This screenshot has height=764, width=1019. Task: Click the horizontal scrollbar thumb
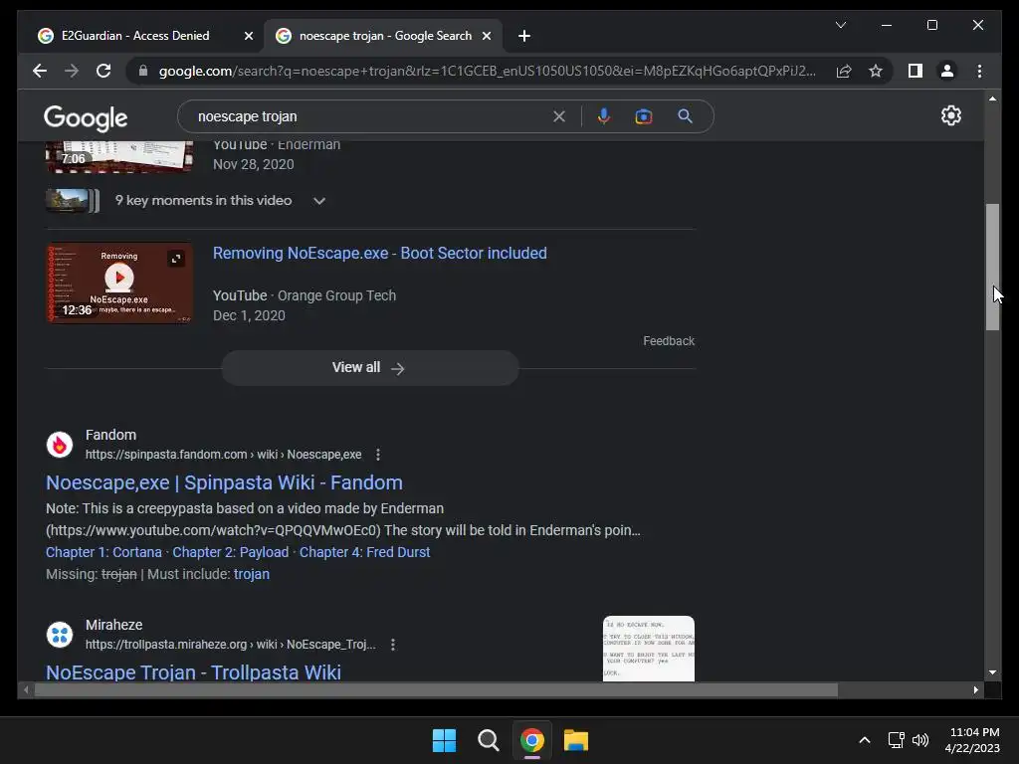coord(436,690)
